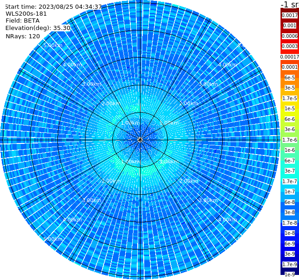Select the 3e-7 colorbar label
The height and width of the screenshot is (280, 299).
[x=290, y=171]
